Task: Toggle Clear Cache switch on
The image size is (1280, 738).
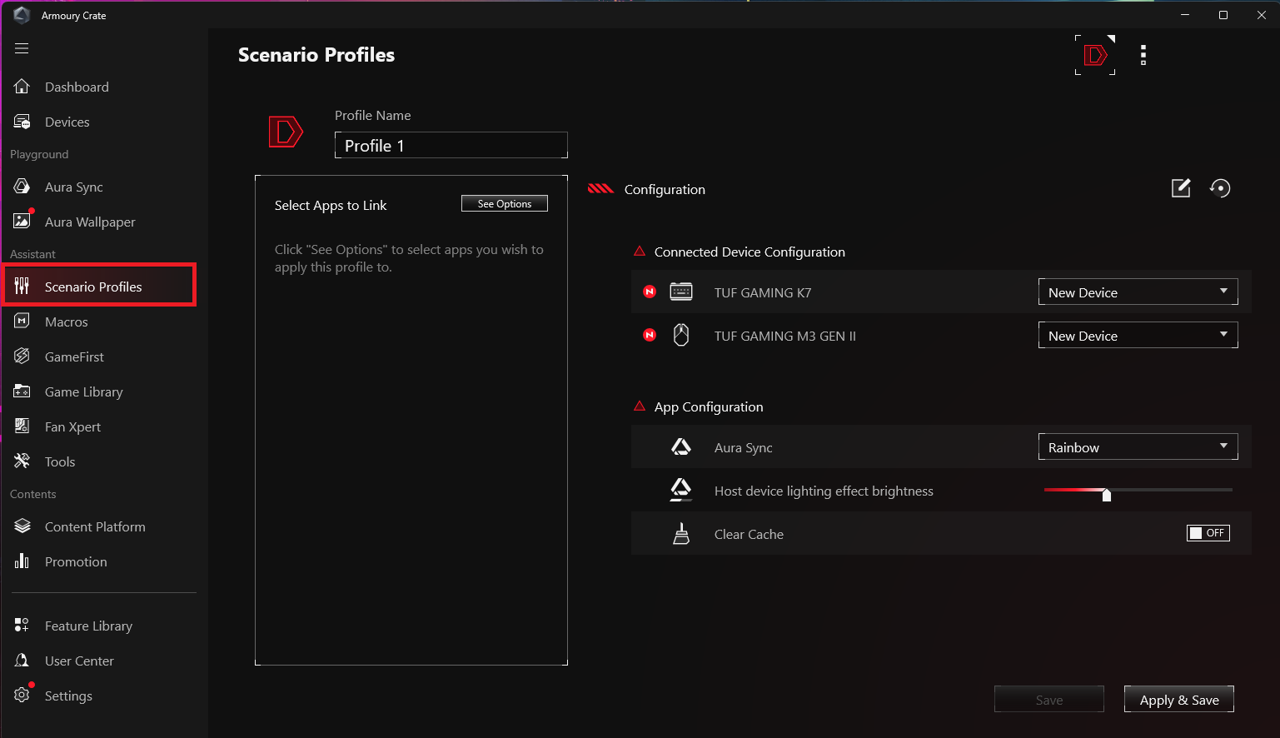Action: coord(1208,533)
